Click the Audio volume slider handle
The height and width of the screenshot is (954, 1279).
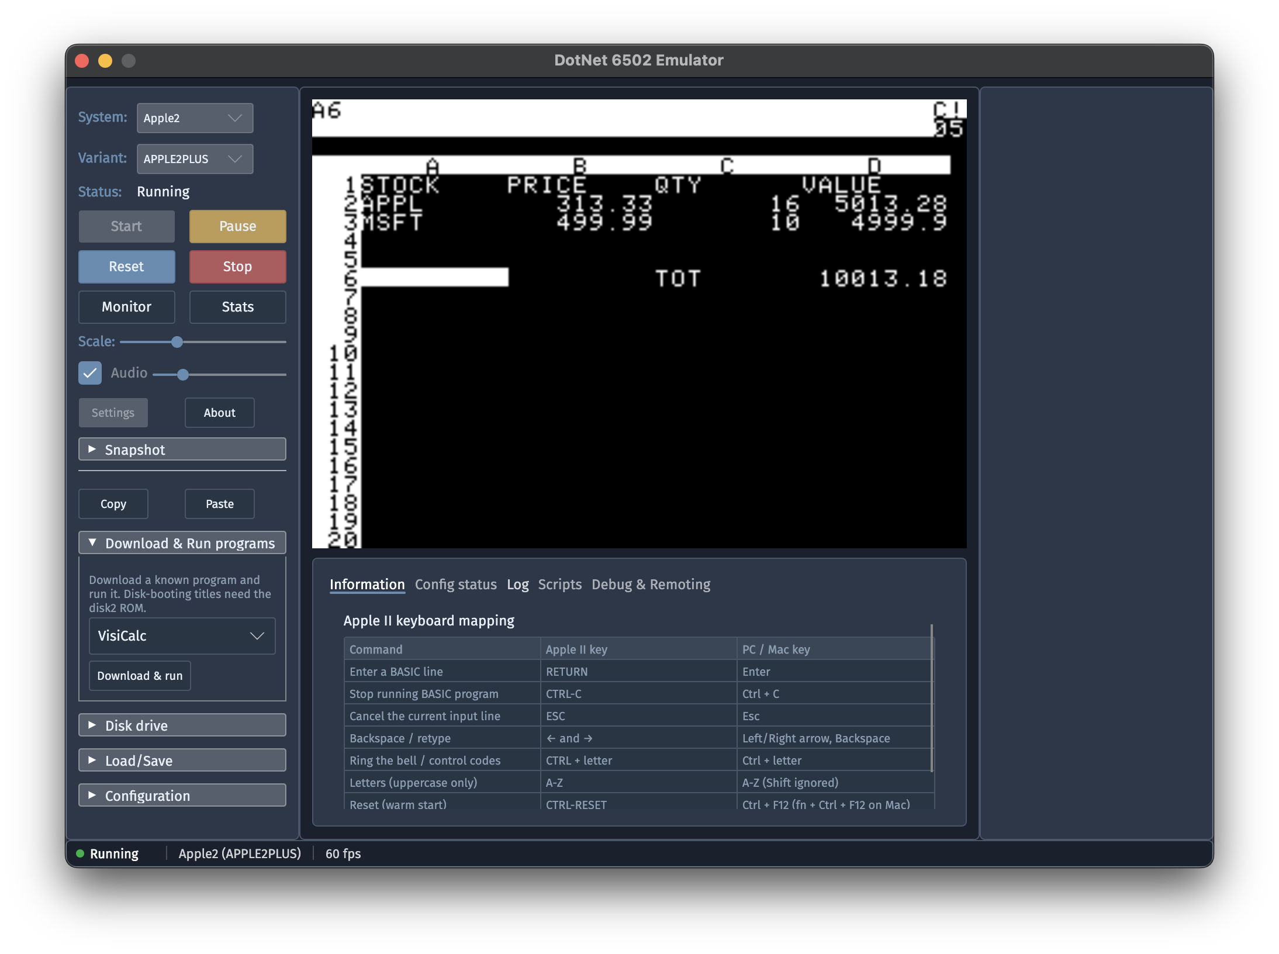(183, 375)
